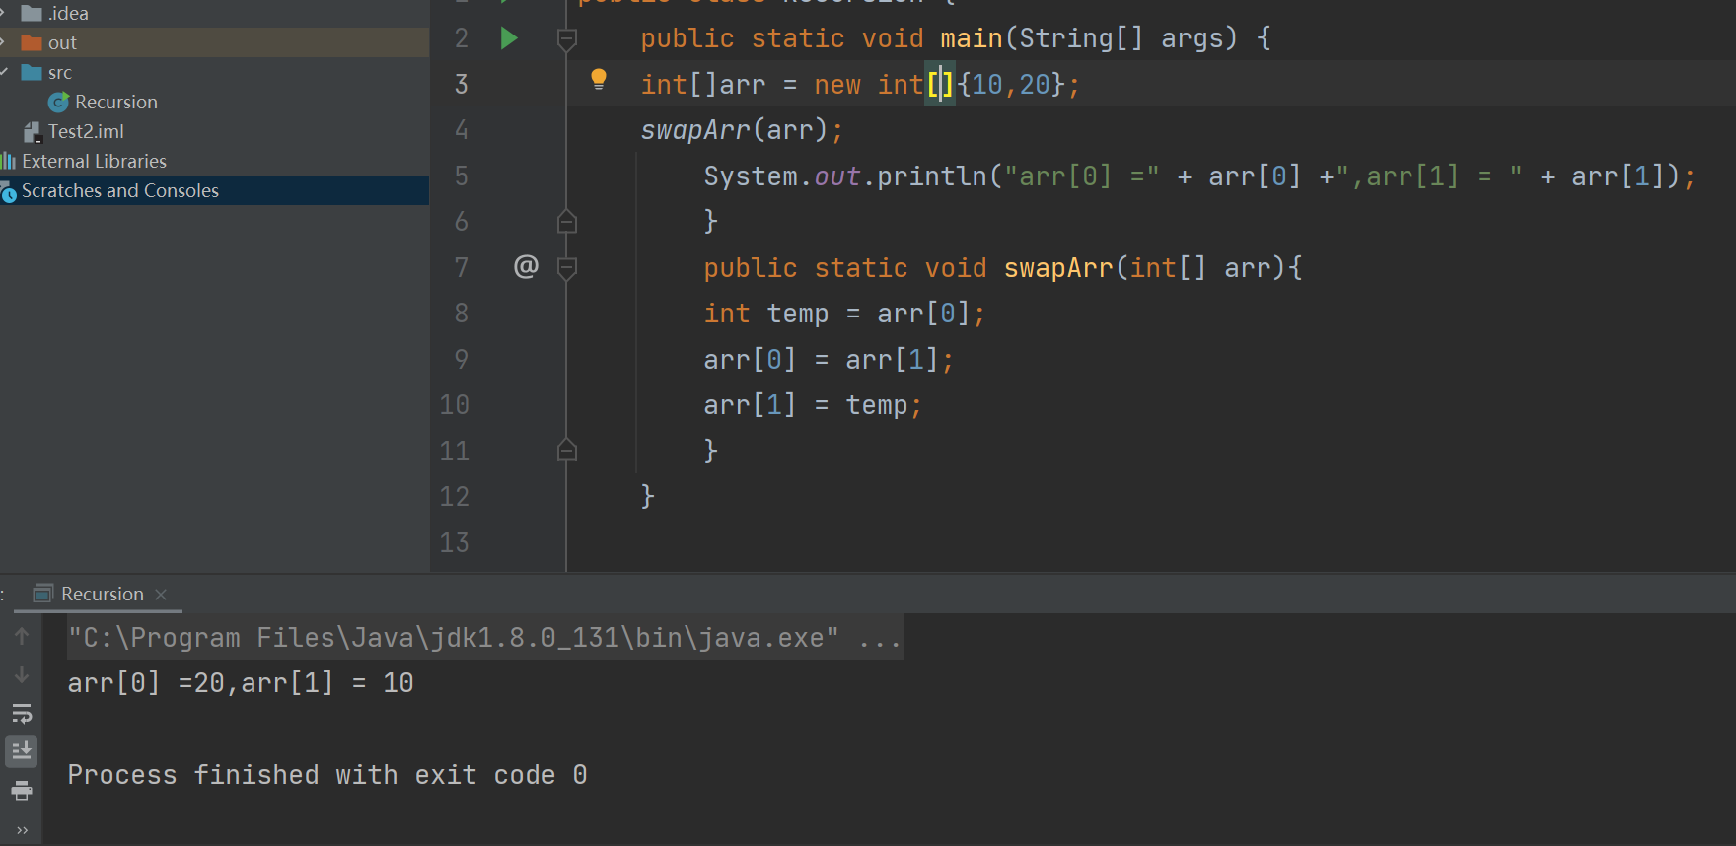This screenshot has width=1736, height=846.
Task: Collapse the main method fold at line 2
Action: [567, 39]
